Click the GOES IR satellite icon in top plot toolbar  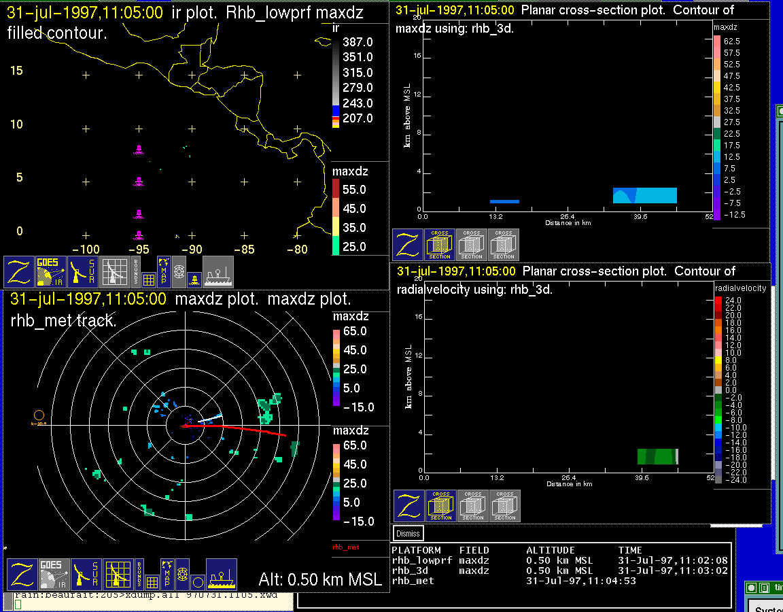click(51, 272)
